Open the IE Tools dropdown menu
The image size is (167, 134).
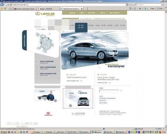161,9
